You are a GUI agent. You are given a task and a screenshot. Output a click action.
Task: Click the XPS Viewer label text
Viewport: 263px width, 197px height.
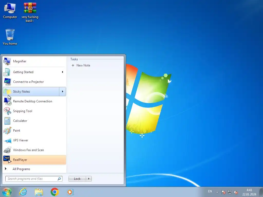click(21, 140)
